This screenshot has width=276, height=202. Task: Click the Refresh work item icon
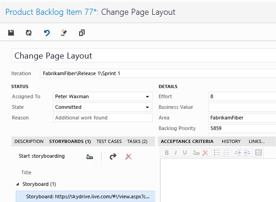29,33
